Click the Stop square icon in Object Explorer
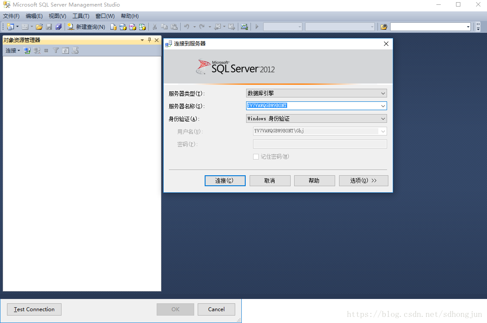487x323 pixels. pos(46,50)
